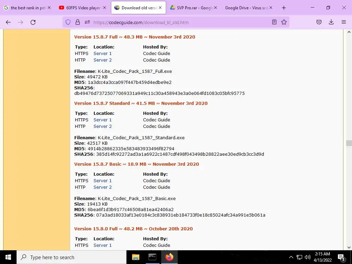This screenshot has height=264, width=352.
Task: Click heading 'Version 15.8.0 Full ~ 48.2 MB'
Action: [133, 229]
